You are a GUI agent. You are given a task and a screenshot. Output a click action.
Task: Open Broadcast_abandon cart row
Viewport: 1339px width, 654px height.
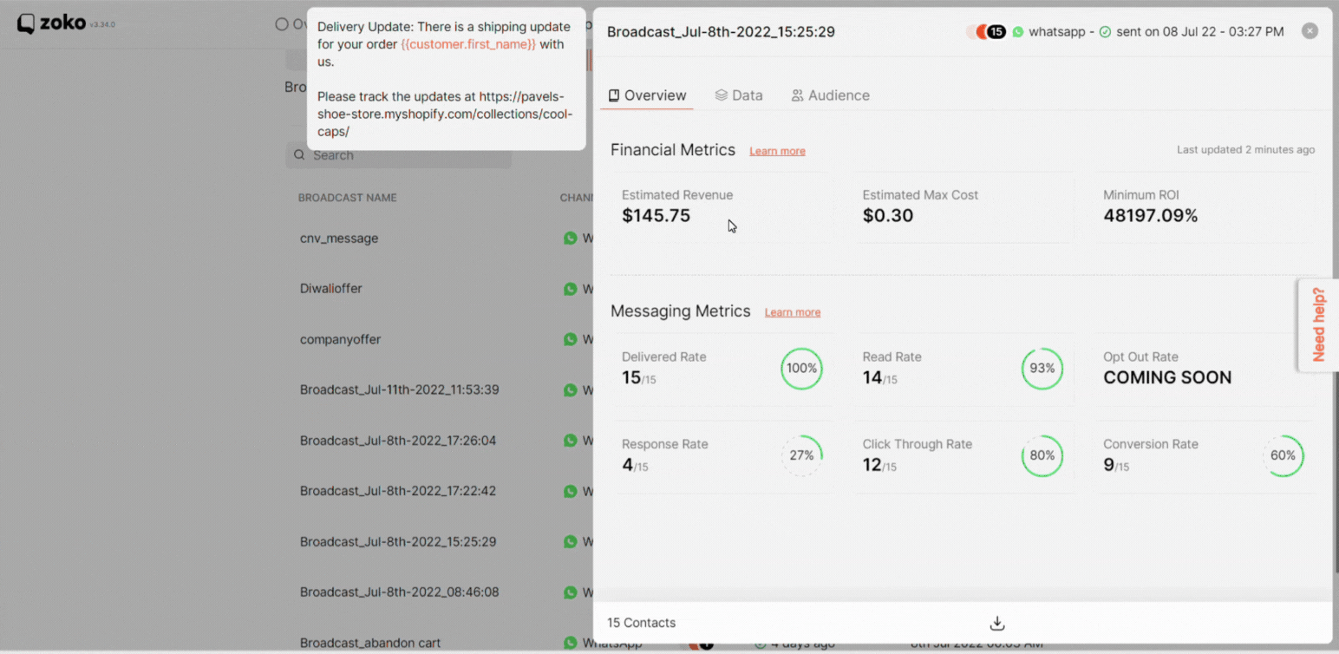click(x=370, y=643)
